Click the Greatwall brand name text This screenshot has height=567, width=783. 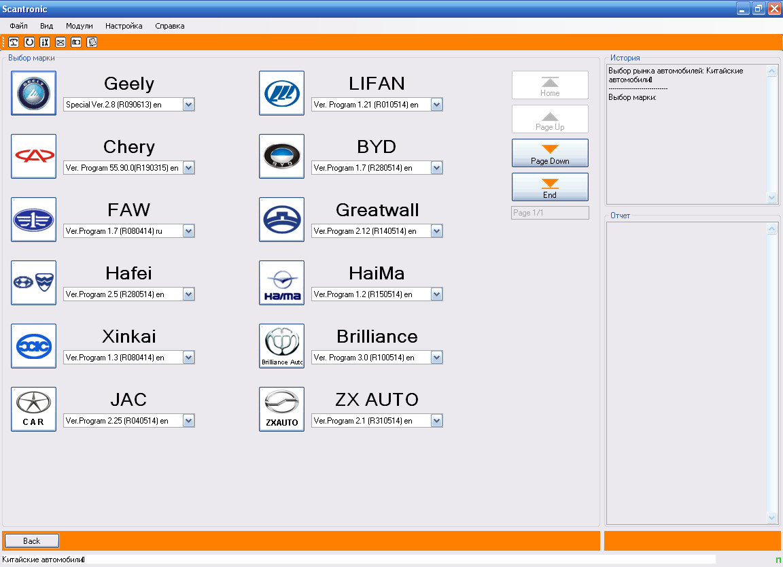coord(377,210)
